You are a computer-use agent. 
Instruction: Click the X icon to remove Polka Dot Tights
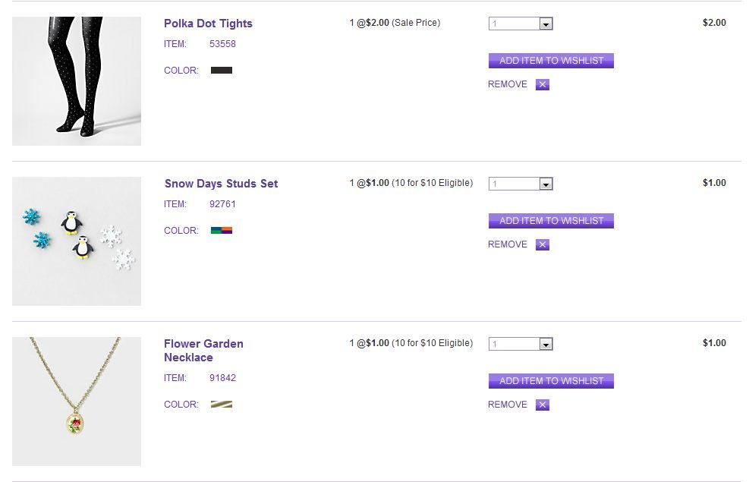click(x=542, y=84)
